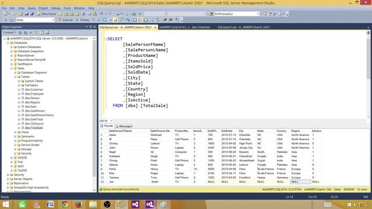The width and height of the screenshot is (372, 209).
Task: Click the Disconnect icon in Object Explorer
Action: (26, 33)
